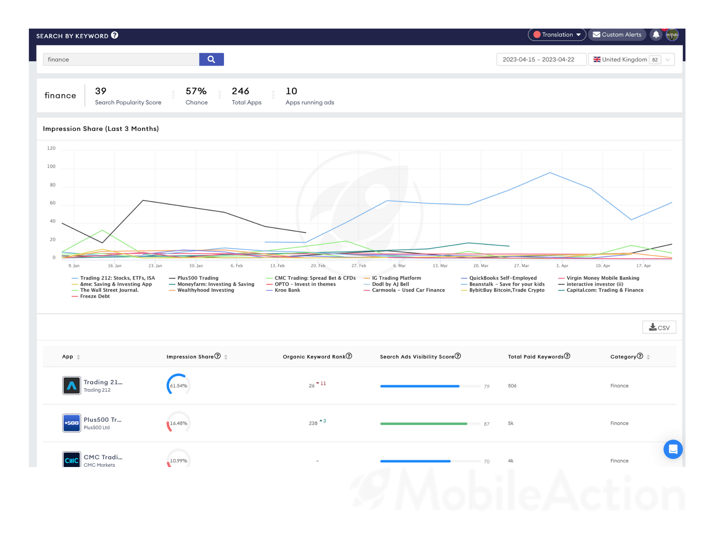Toggle IG Trading Platform legend series
Screen dimensions: 714x540
pyautogui.click(x=392, y=278)
